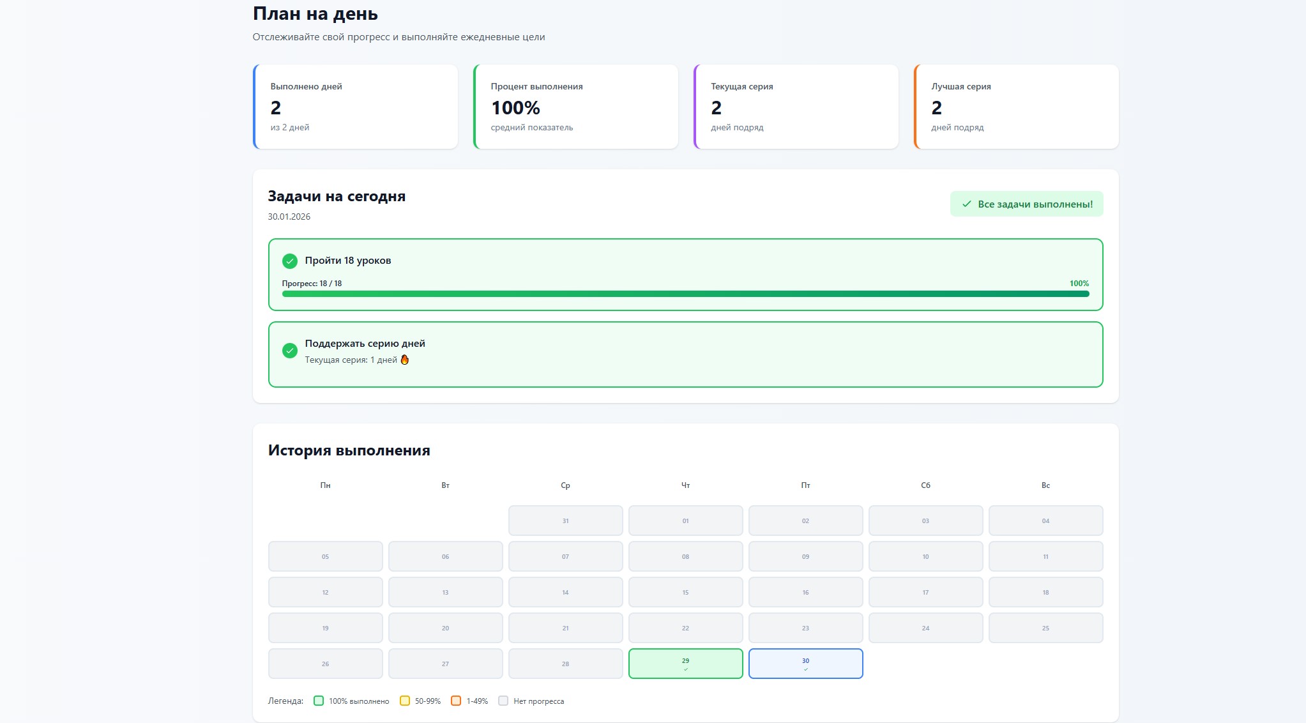Click the green checkmark beside 'Пройти 18 уроков'

[290, 261]
